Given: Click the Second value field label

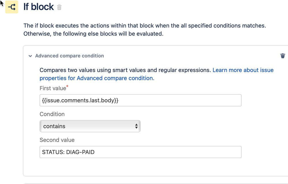Looking at the screenshot, I should (x=57, y=140).
